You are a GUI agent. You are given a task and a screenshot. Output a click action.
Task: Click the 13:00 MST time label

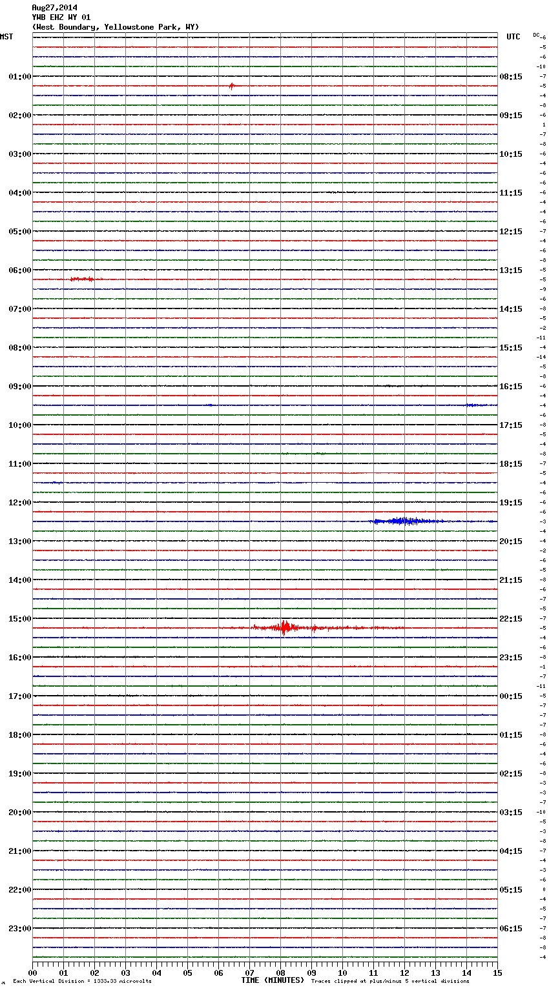pyautogui.click(x=19, y=541)
